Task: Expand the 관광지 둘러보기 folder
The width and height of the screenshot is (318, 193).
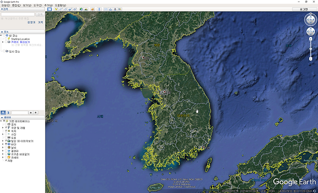Action: click(3, 42)
